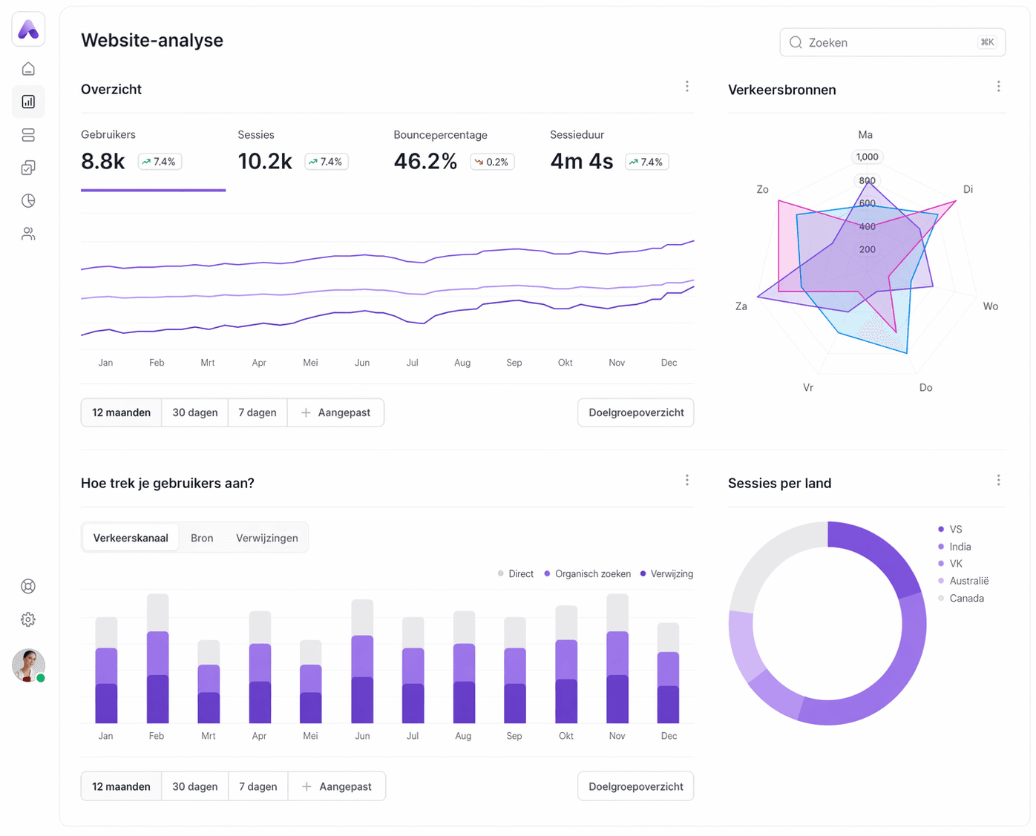Click the Za axis label on radar chart

click(741, 306)
